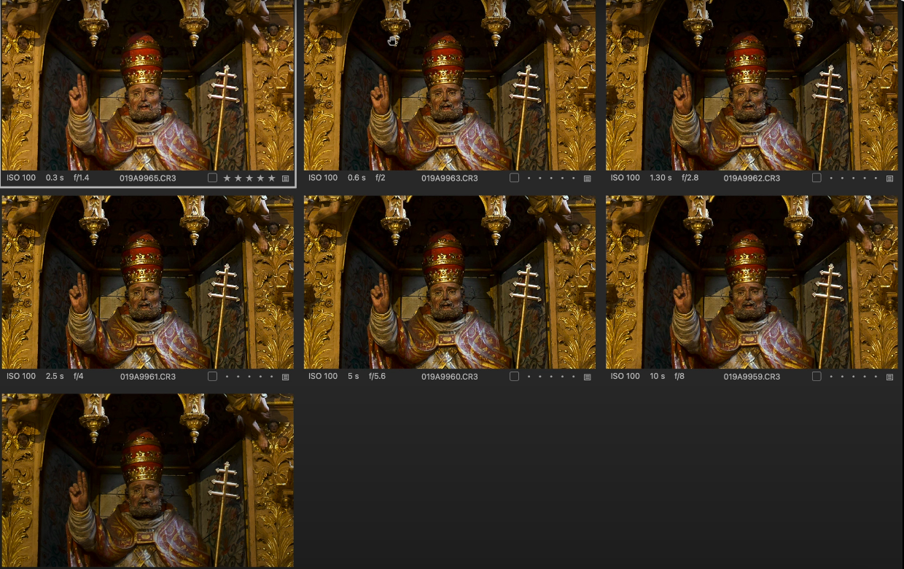This screenshot has height=569, width=904.
Task: Set 019A9965.CR3 rating to four stars
Action: point(260,178)
